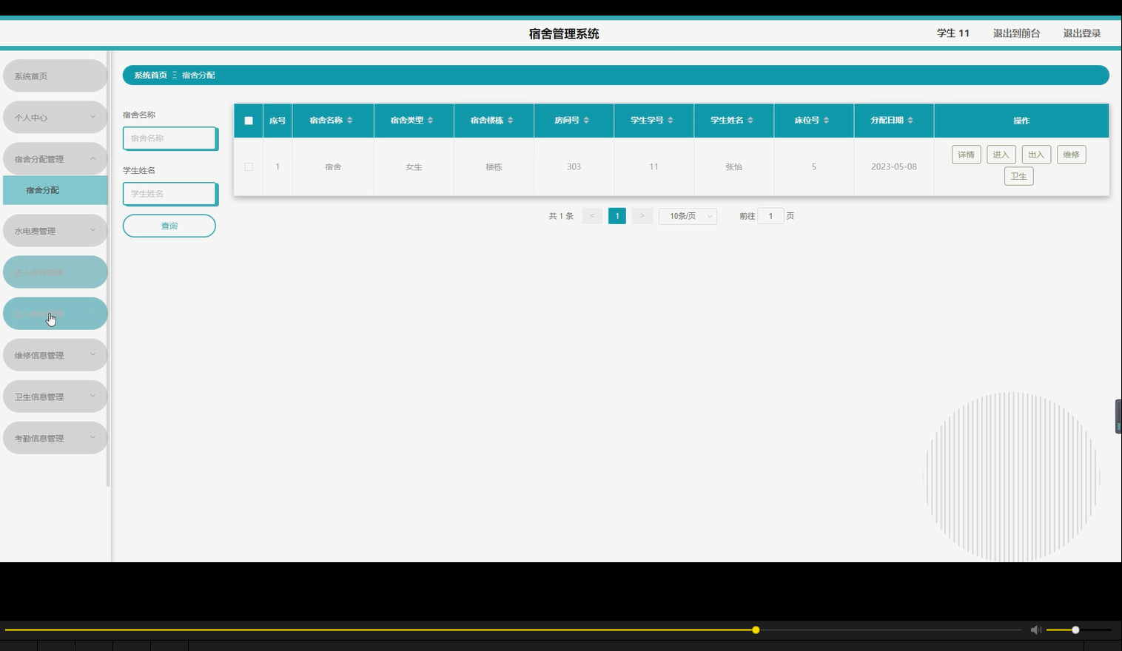
Task: Click the 宿舍管理系统 page title
Action: click(x=564, y=33)
